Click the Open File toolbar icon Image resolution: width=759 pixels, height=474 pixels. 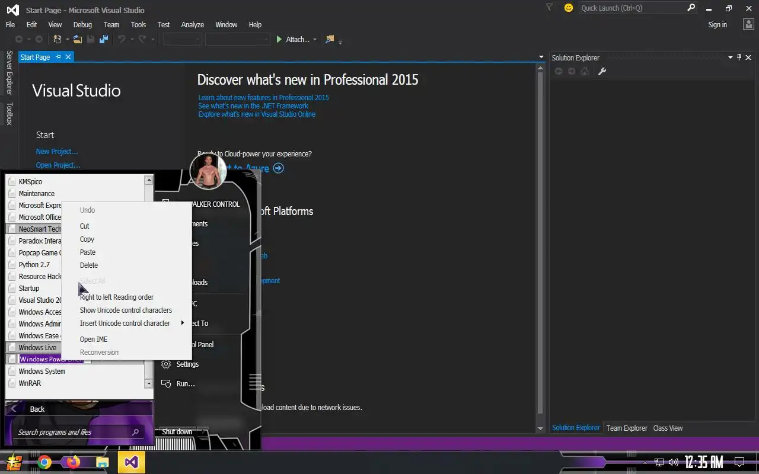point(78,39)
